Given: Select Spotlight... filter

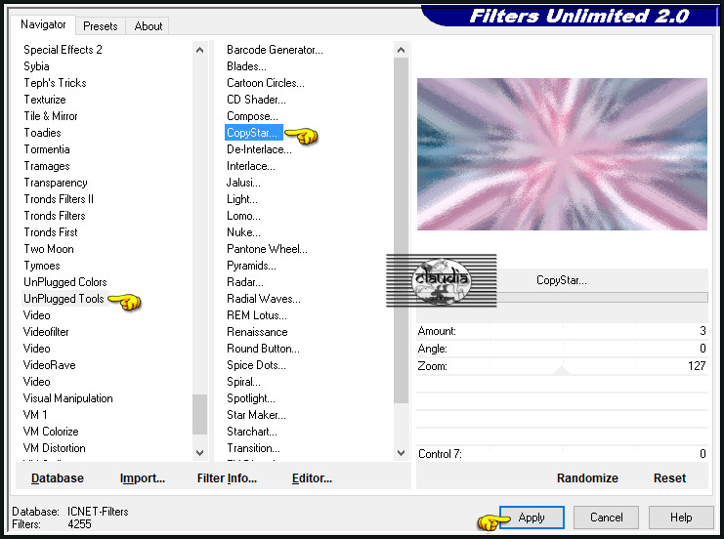Looking at the screenshot, I should tap(251, 398).
